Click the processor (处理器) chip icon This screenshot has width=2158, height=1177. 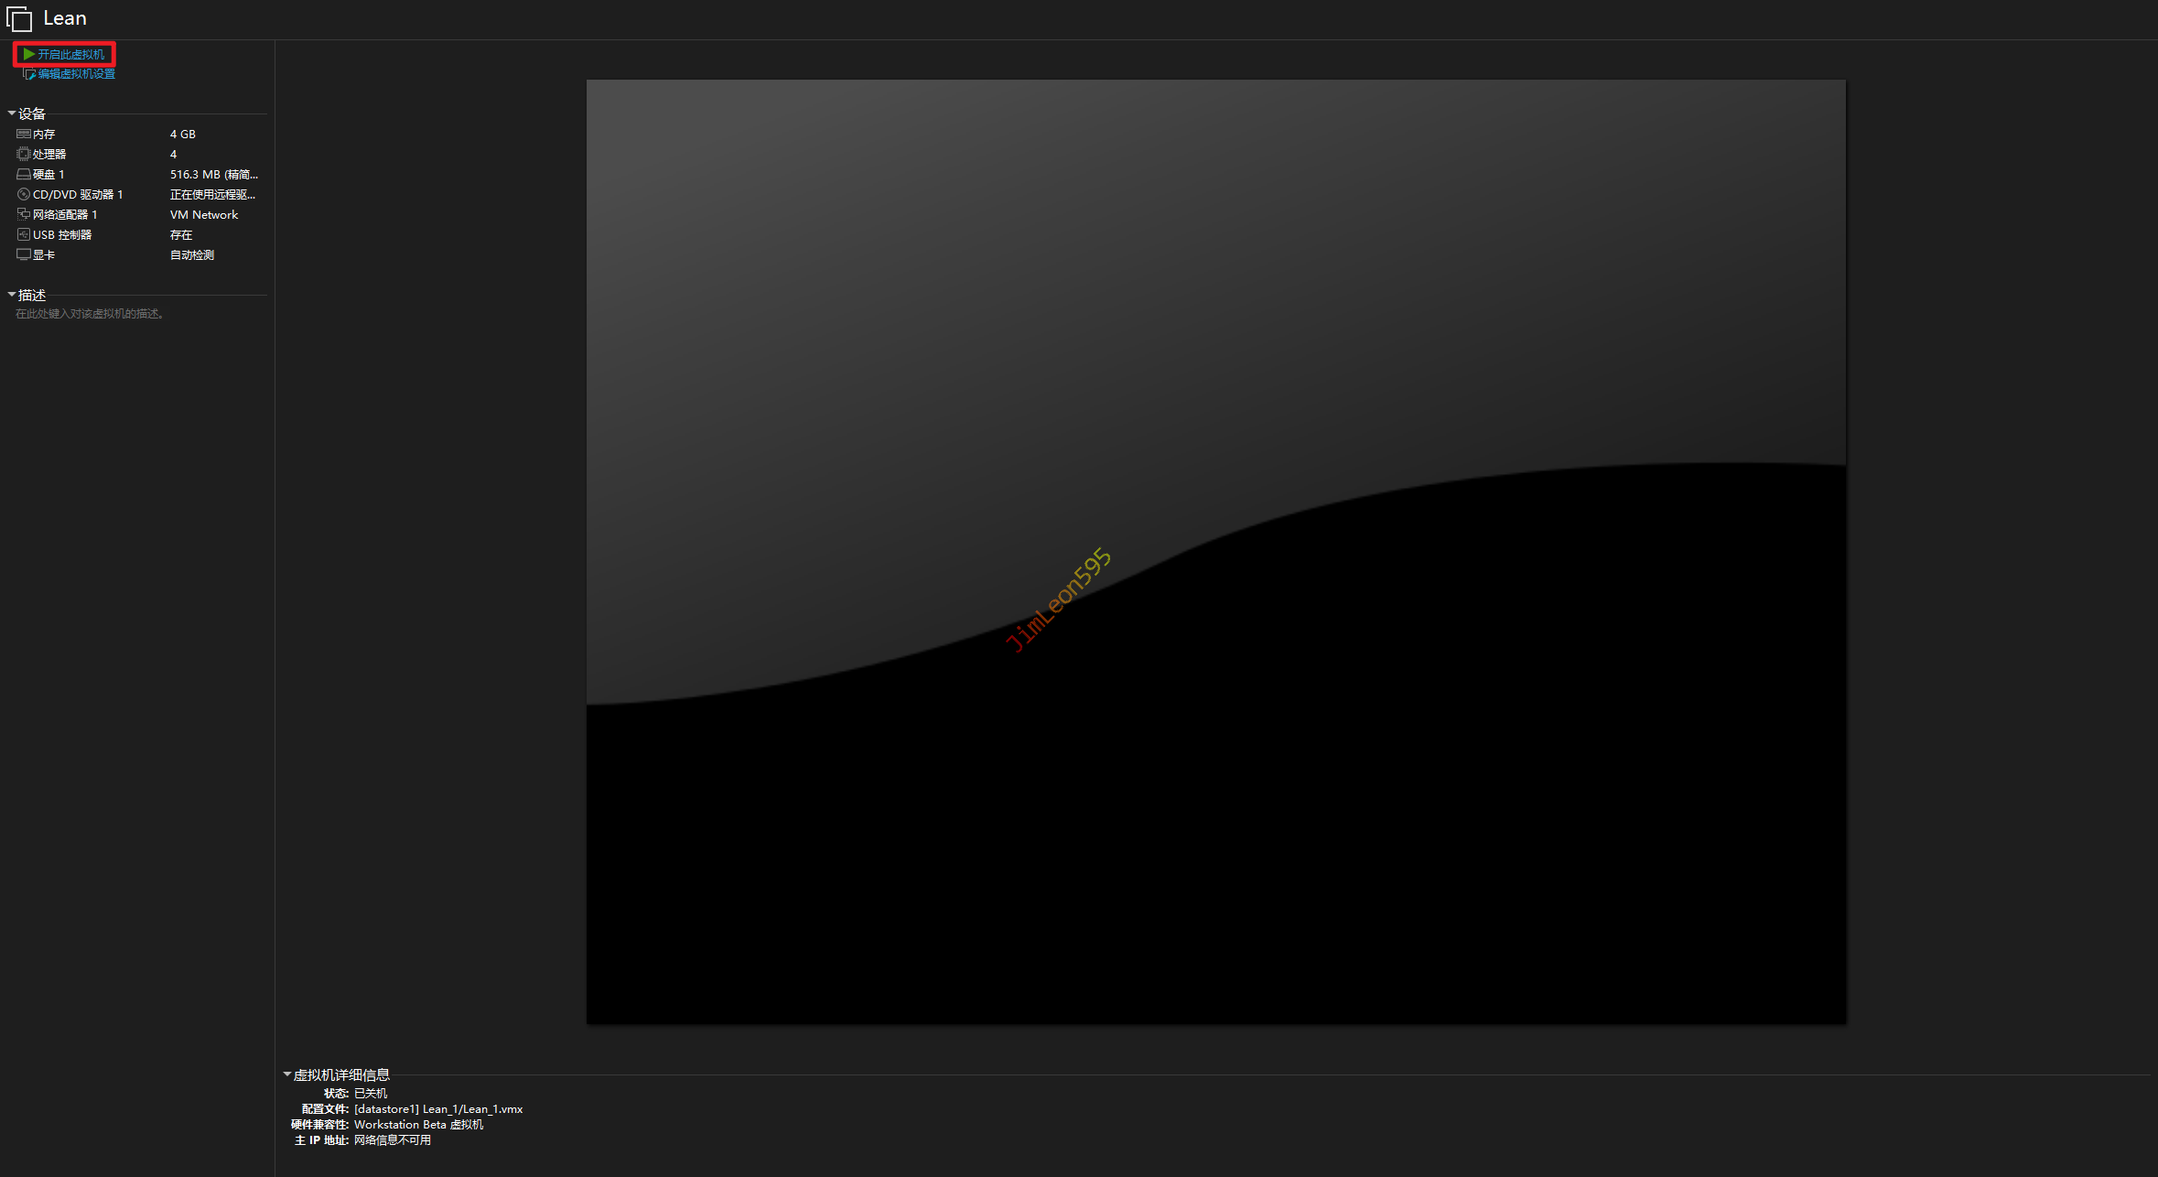(24, 155)
